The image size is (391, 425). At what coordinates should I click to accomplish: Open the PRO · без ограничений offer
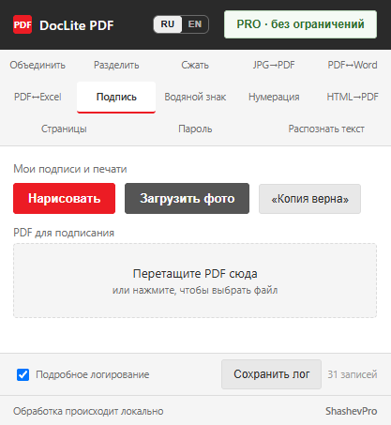(x=300, y=24)
